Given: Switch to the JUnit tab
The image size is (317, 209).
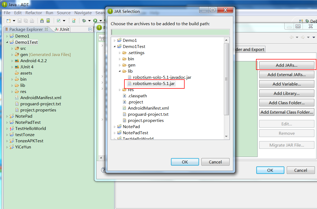Looking at the screenshot, I should point(62,29).
